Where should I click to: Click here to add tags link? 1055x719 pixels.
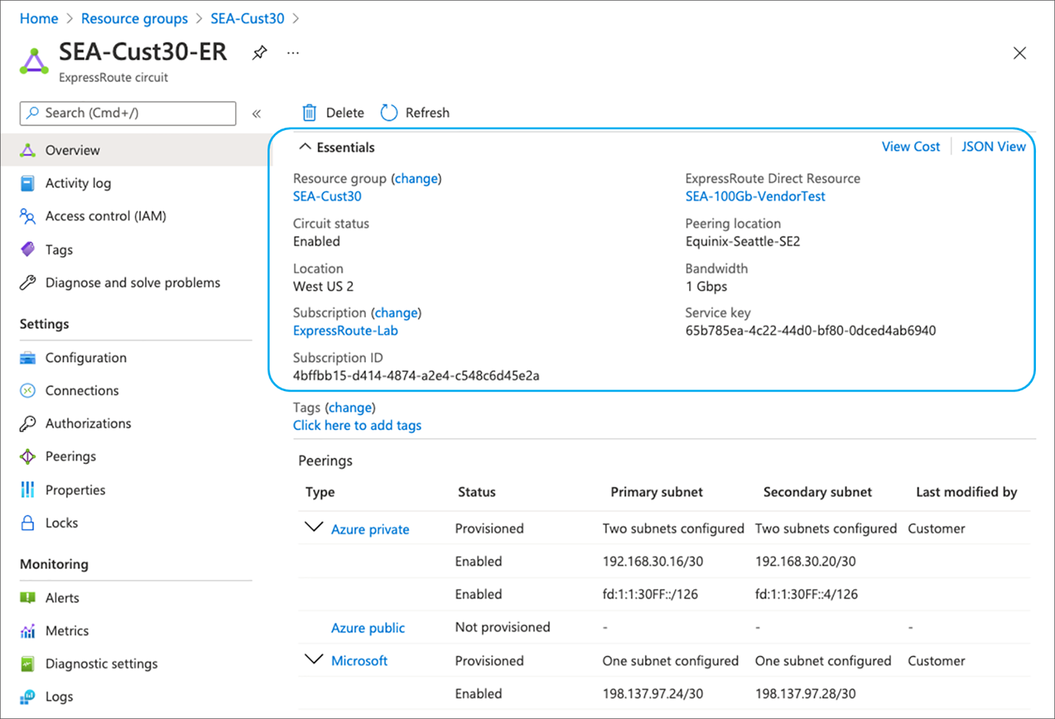click(x=357, y=426)
